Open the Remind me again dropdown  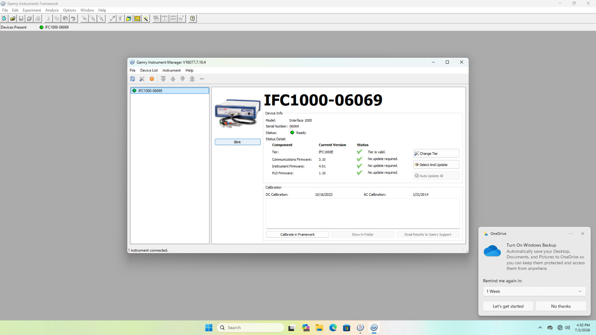coord(534,291)
